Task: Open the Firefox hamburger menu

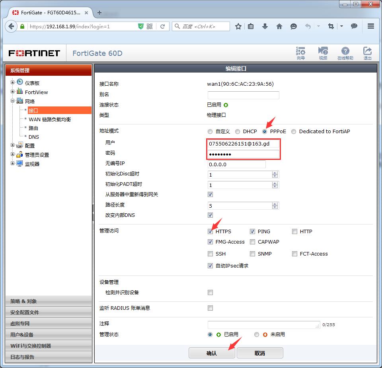Action: [370, 26]
